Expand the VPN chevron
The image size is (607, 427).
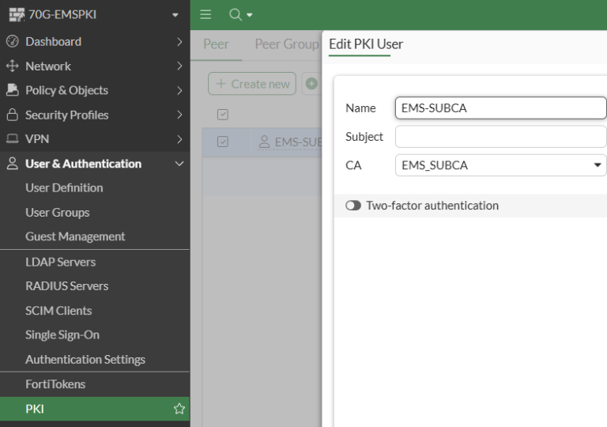pos(179,139)
